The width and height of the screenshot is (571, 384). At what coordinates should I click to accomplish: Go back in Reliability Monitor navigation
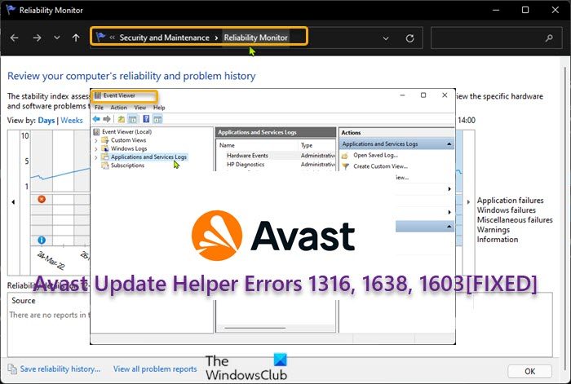pyautogui.click(x=14, y=38)
